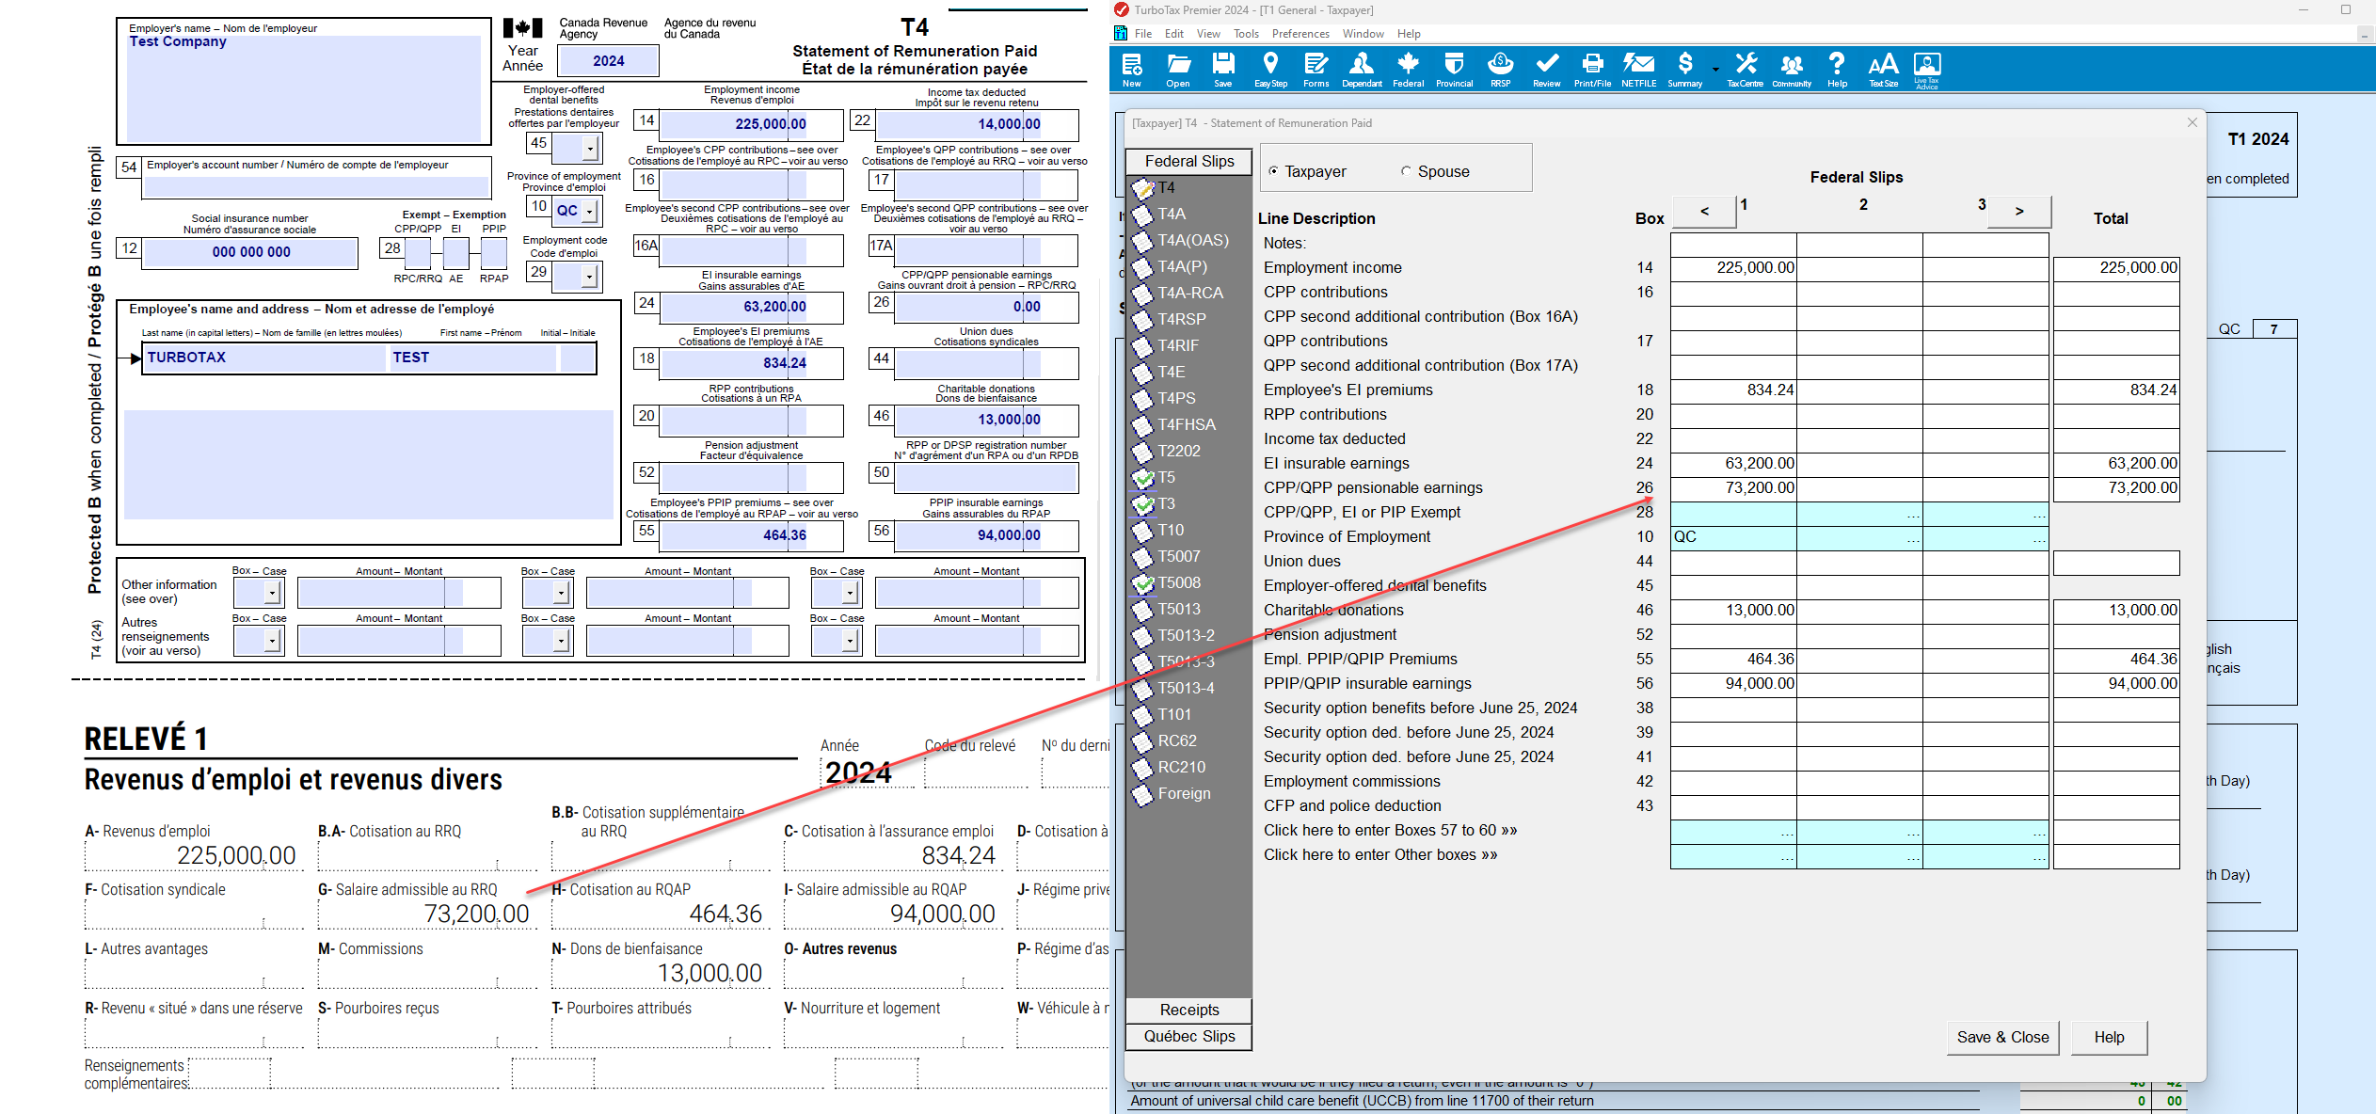This screenshot has height=1114, width=2376.
Task: Click the New toolbar icon
Action: [x=1132, y=70]
